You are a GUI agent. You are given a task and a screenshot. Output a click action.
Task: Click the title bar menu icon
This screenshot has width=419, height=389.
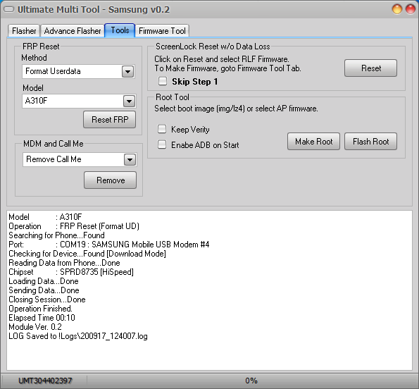tap(9, 10)
